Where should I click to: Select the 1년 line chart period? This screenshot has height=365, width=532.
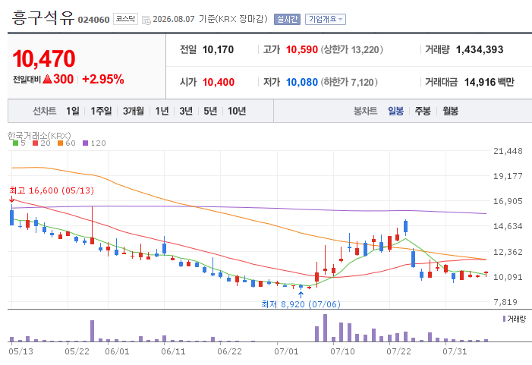tap(162, 111)
